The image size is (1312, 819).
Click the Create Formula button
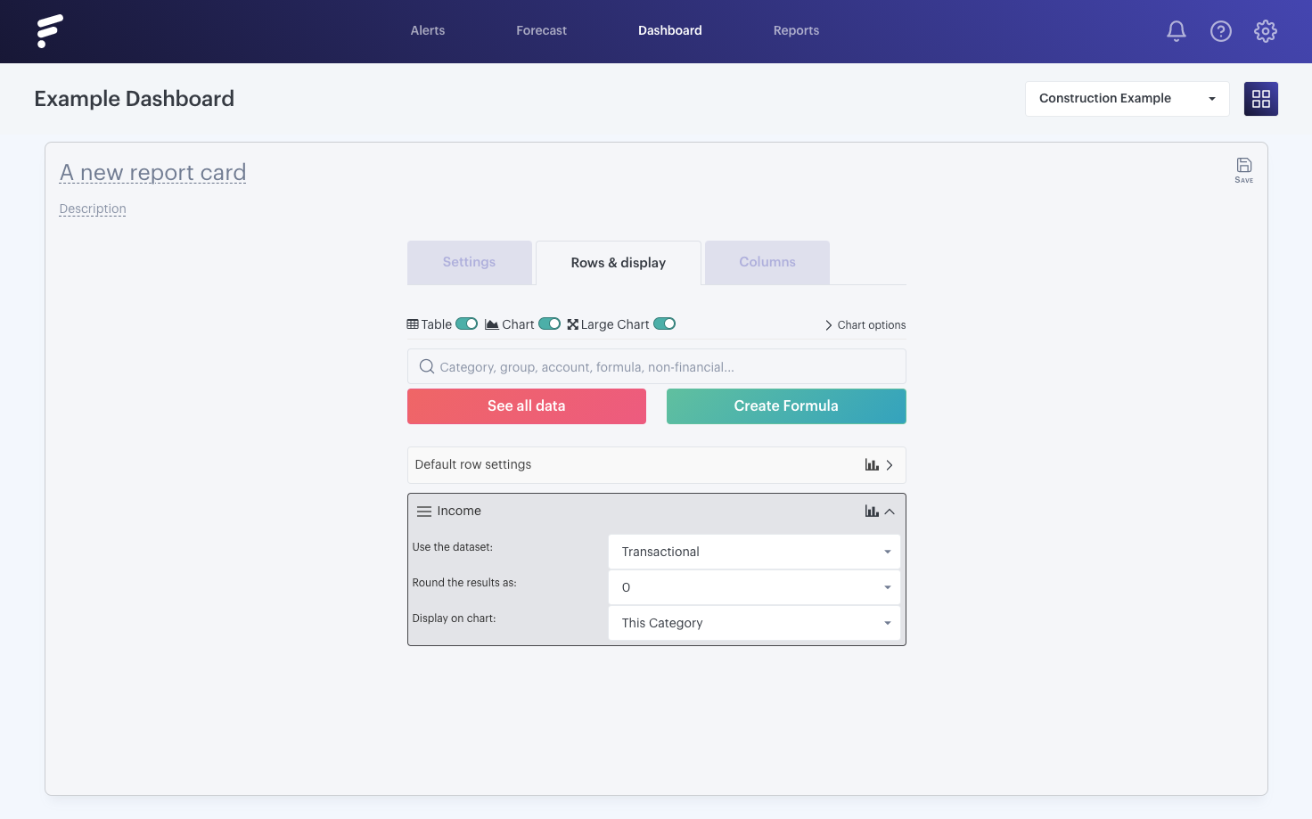click(x=786, y=406)
